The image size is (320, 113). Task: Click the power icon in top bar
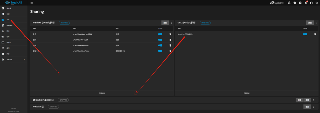click(317, 3)
